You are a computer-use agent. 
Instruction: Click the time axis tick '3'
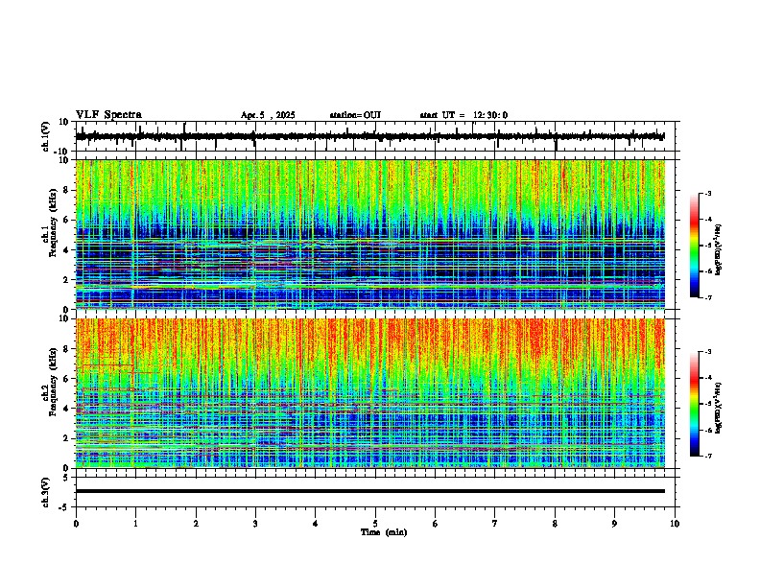[x=255, y=524]
